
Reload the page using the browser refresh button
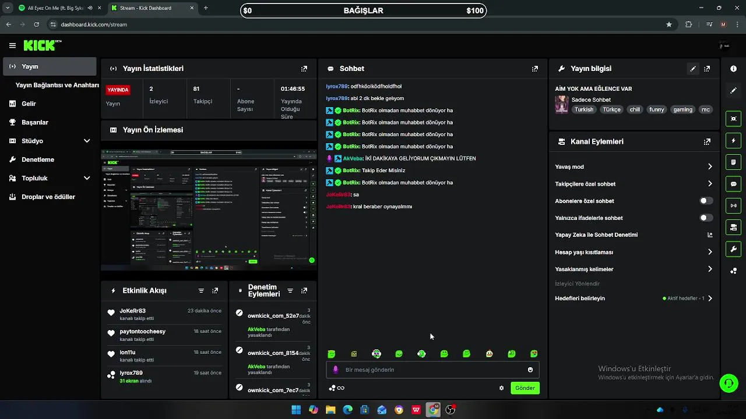[36, 24]
